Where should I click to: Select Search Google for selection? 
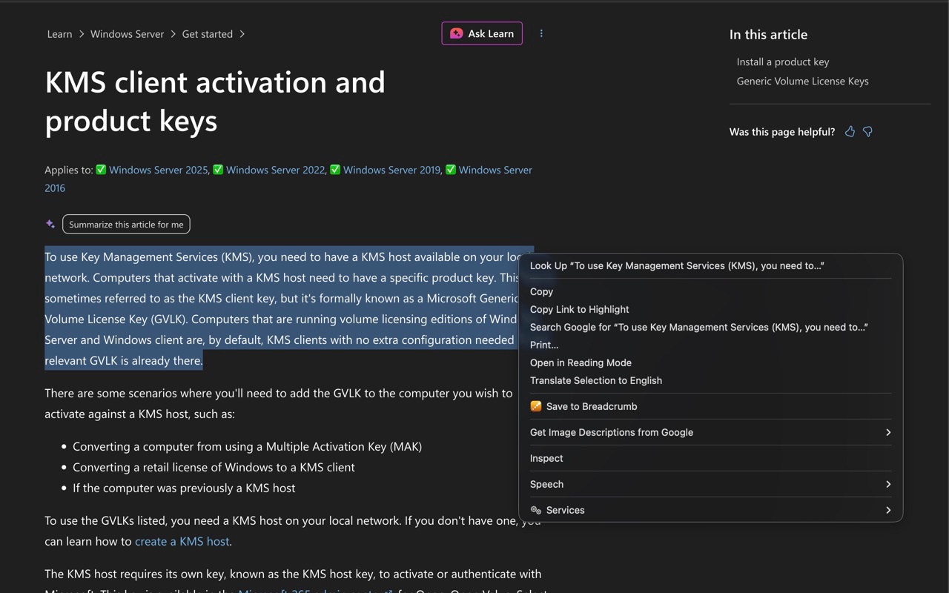pyautogui.click(x=711, y=327)
